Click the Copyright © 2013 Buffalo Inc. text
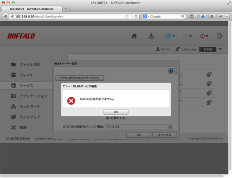Screen dimensions: 232x178 [x=206, y=139]
